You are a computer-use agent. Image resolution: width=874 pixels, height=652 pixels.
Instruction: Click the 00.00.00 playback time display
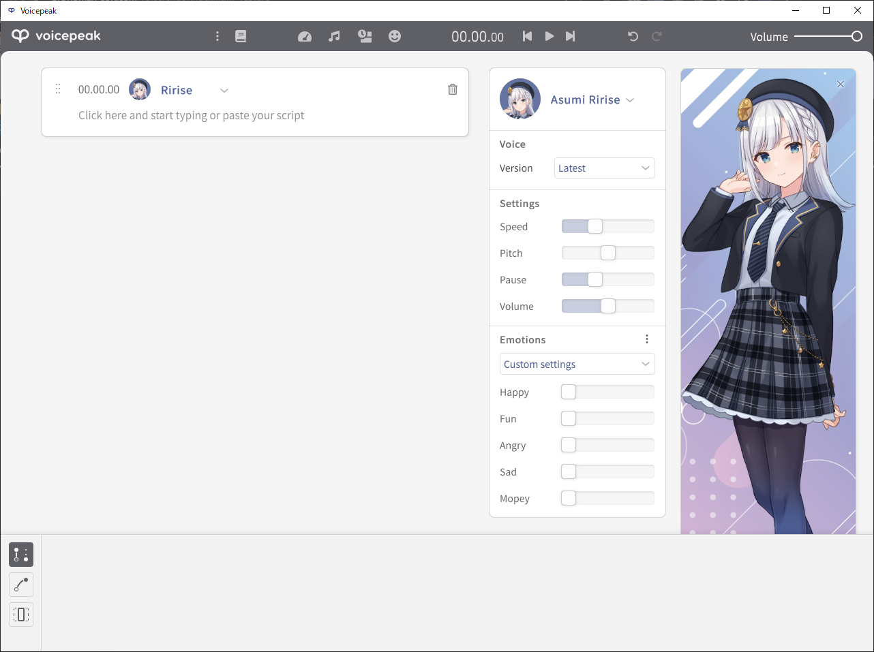point(477,37)
